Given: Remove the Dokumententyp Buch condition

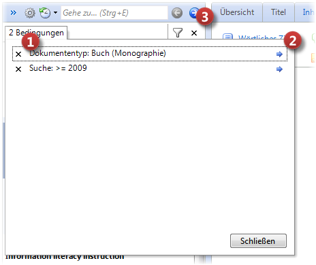Looking at the screenshot, I should click(x=18, y=54).
